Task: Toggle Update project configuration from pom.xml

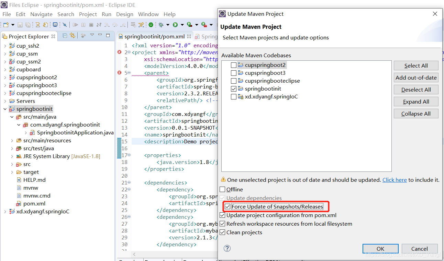Action: [x=222, y=215]
